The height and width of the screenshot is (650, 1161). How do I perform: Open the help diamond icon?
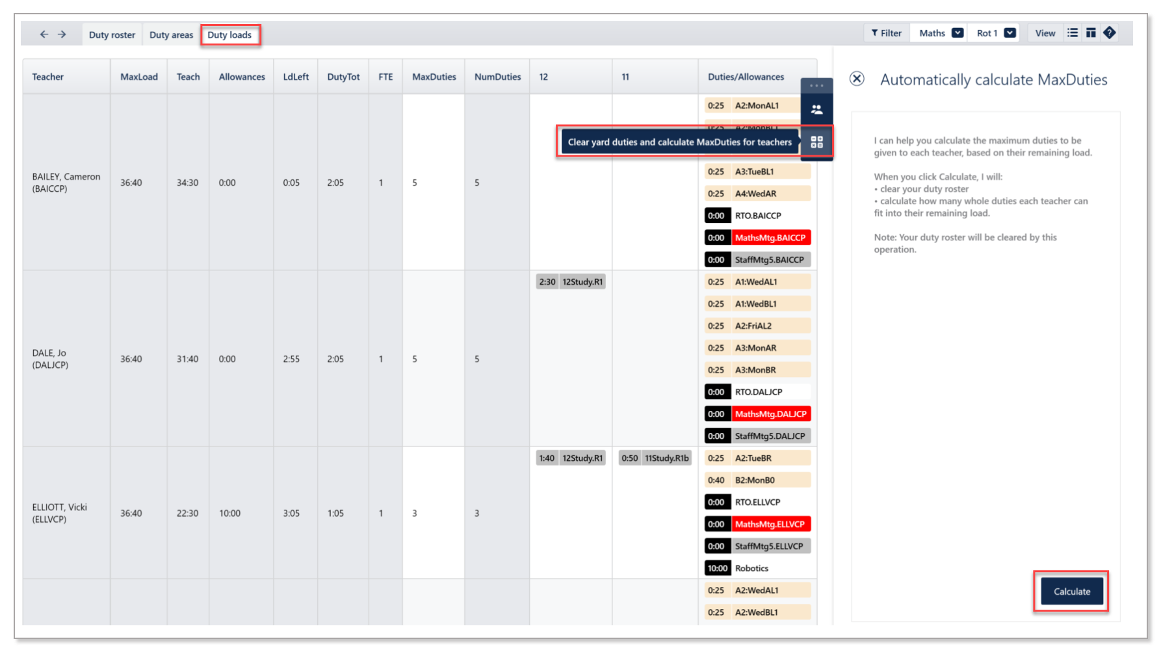pyautogui.click(x=1110, y=32)
